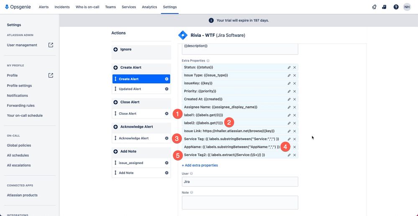This screenshot has height=216, width=418.
Task: Edit the Priority extra property
Action: click(289, 91)
